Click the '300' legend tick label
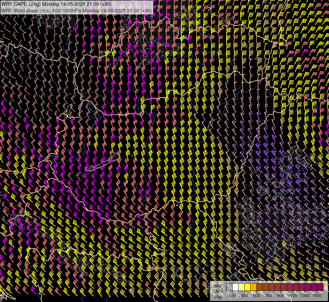Viewport: 329px width, 302px height. [x=244, y=296]
